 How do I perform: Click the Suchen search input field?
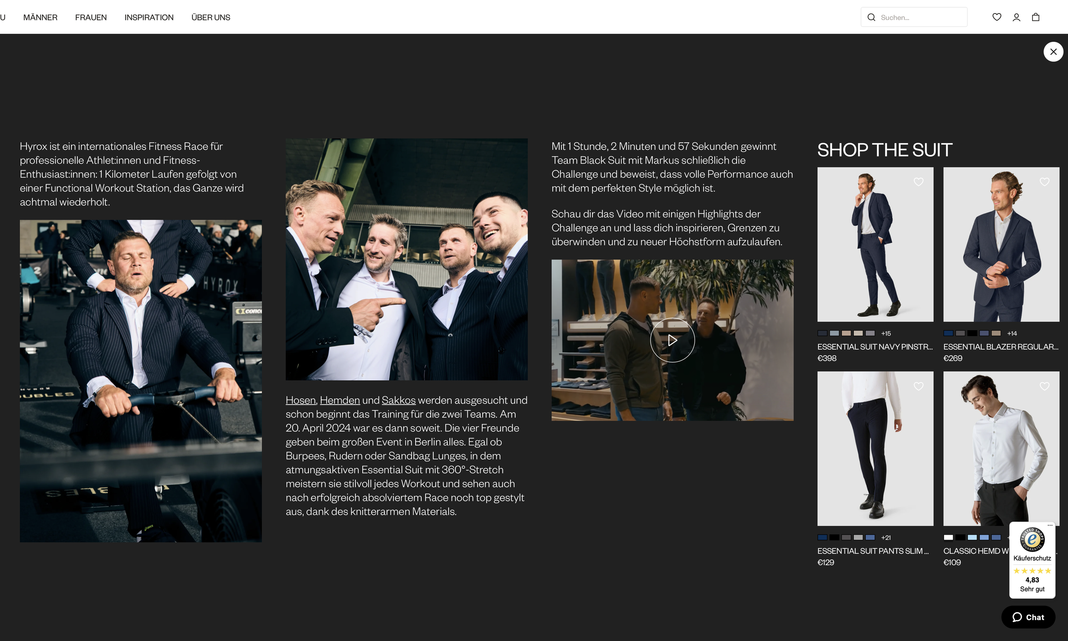(920, 17)
